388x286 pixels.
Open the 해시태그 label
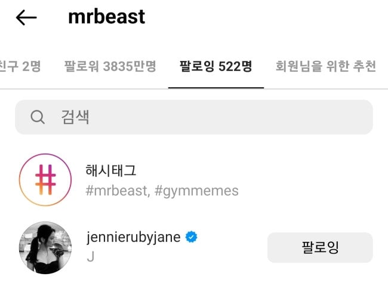point(111,171)
